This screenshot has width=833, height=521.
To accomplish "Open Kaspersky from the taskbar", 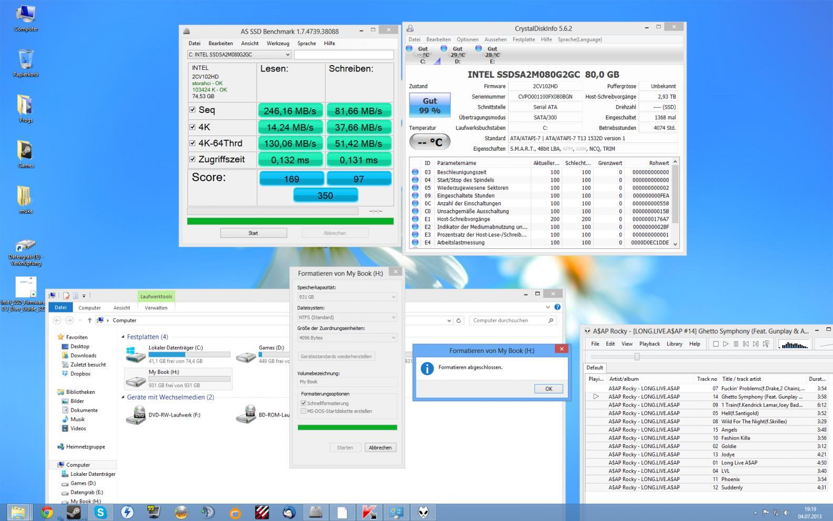I will pyautogui.click(x=369, y=512).
